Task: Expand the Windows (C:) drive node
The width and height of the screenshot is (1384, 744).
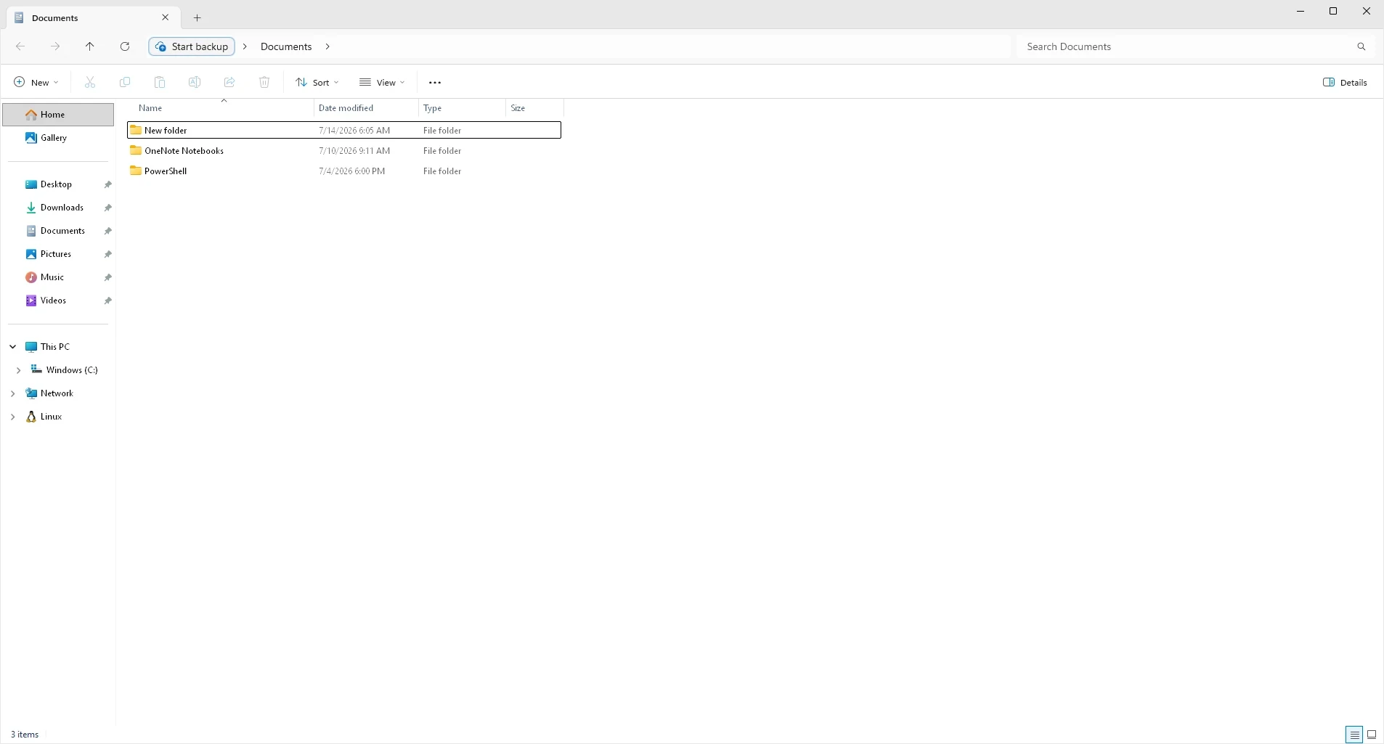Action: (19, 370)
